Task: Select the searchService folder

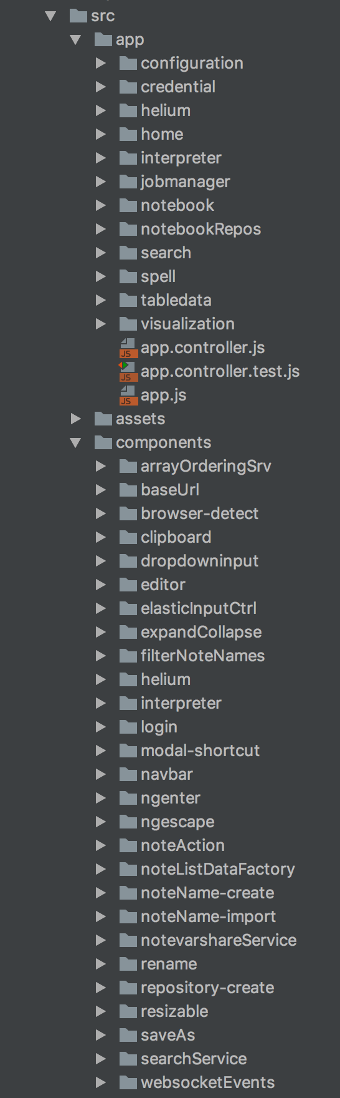Action: click(194, 1059)
